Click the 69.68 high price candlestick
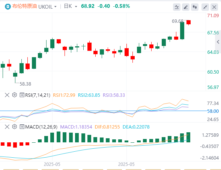The image size is (221, 170). (182, 31)
